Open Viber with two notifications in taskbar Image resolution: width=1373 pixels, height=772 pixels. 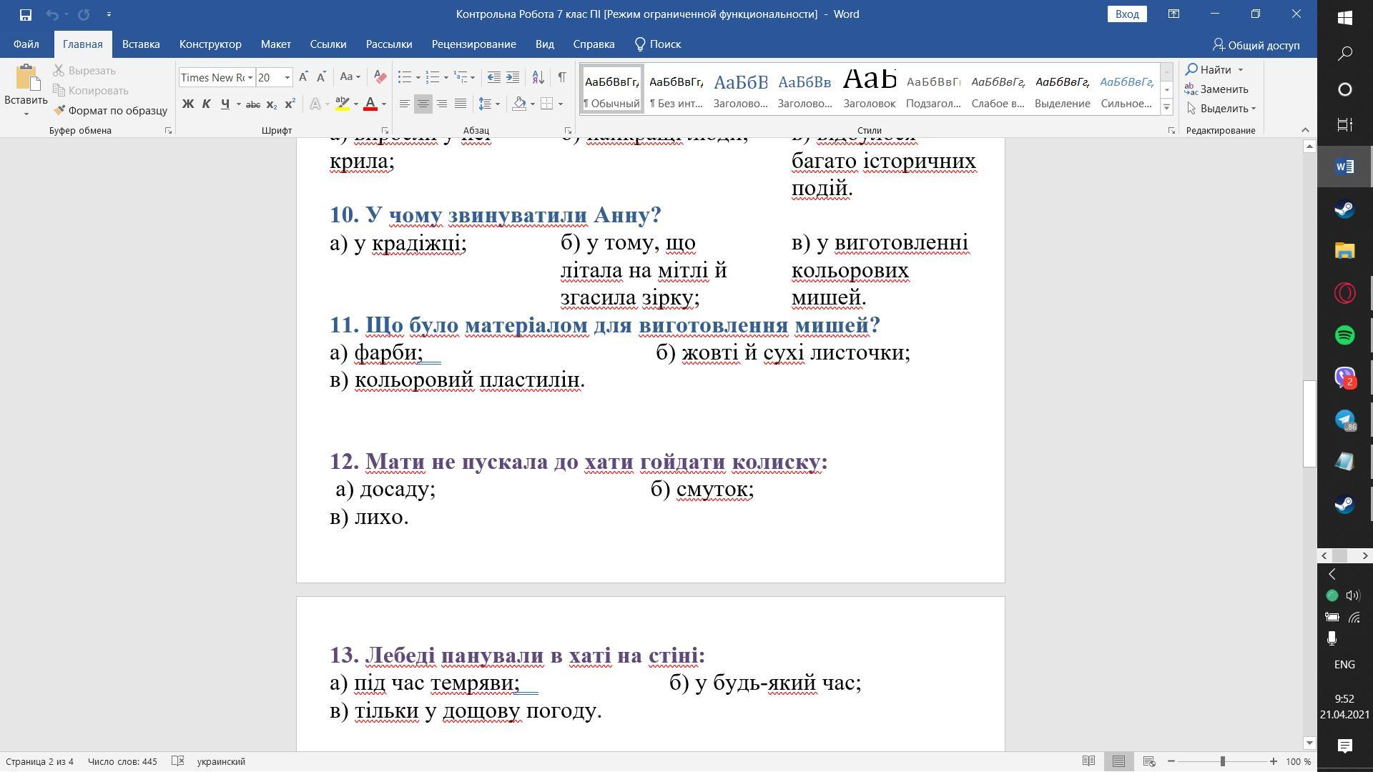(1344, 377)
